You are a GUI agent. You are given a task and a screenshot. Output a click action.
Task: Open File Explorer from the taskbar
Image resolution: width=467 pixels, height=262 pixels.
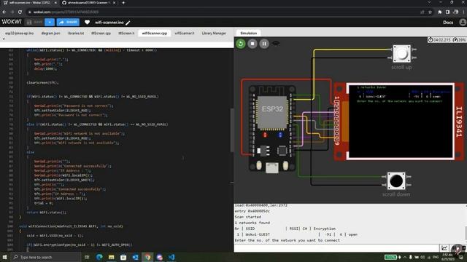[112, 257]
